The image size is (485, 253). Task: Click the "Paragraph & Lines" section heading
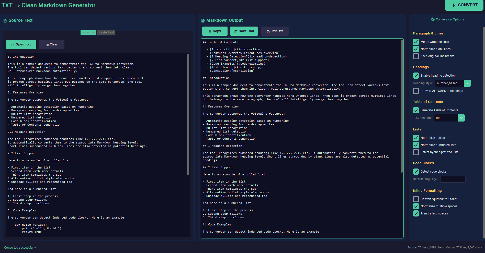[x=428, y=33]
